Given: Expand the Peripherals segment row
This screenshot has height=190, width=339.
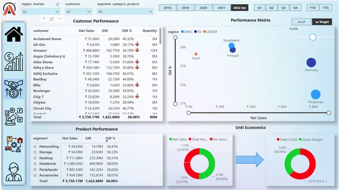Looking at the screenshot, I should pyautogui.click(x=35, y=170).
